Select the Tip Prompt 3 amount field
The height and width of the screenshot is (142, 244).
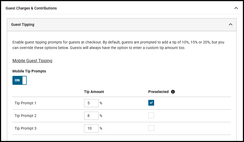pyautogui.click(x=91, y=129)
